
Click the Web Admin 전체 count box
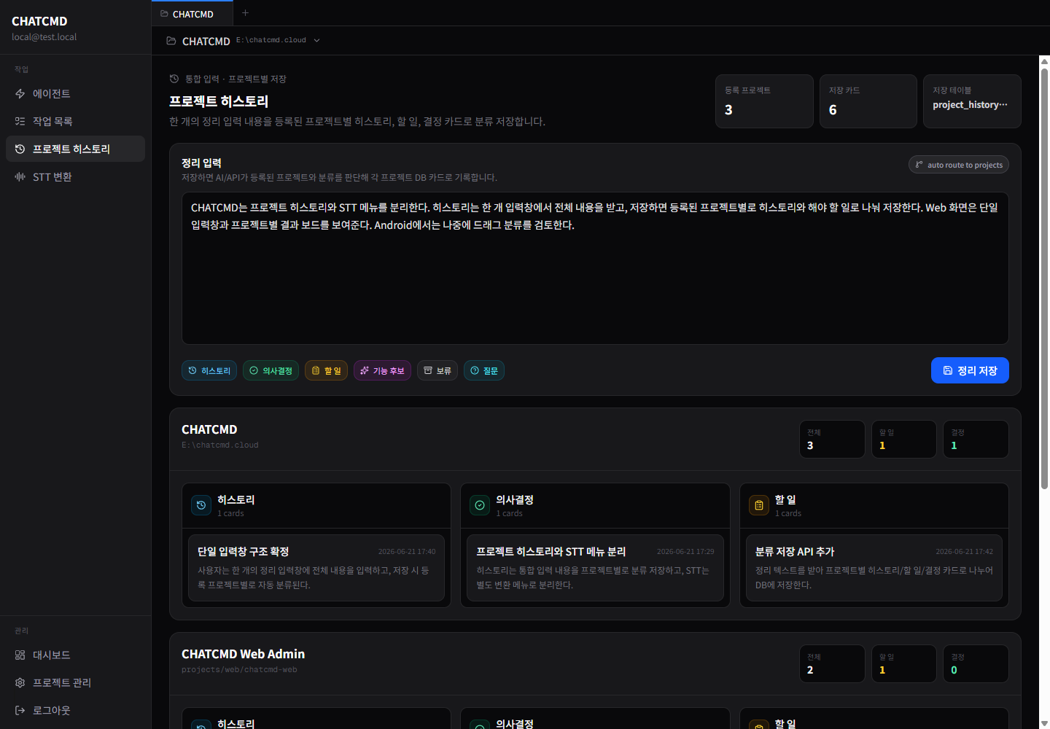coord(832,663)
